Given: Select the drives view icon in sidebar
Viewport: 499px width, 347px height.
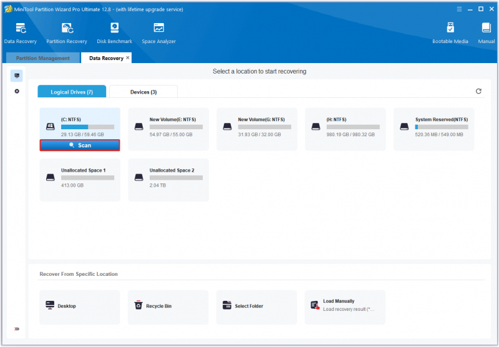Looking at the screenshot, I should [x=17, y=76].
